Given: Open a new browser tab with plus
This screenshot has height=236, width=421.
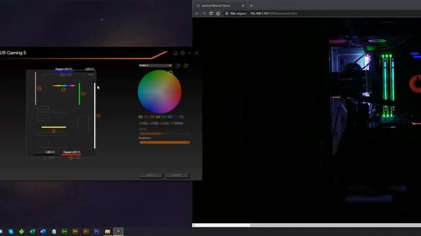Looking at the screenshot, I should coord(251,6).
